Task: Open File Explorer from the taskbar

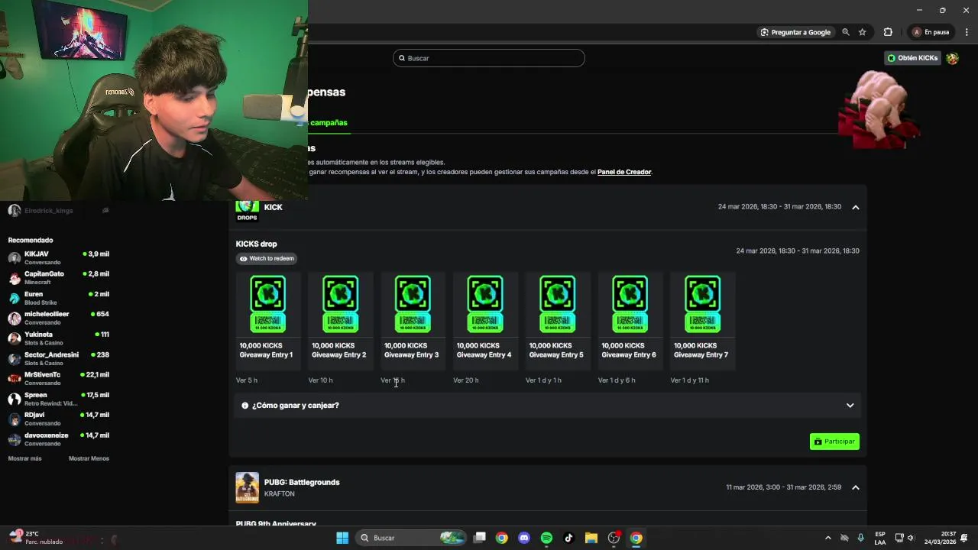Action: point(591,538)
